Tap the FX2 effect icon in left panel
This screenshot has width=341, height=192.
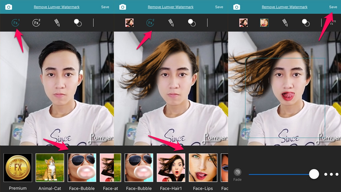point(36,23)
